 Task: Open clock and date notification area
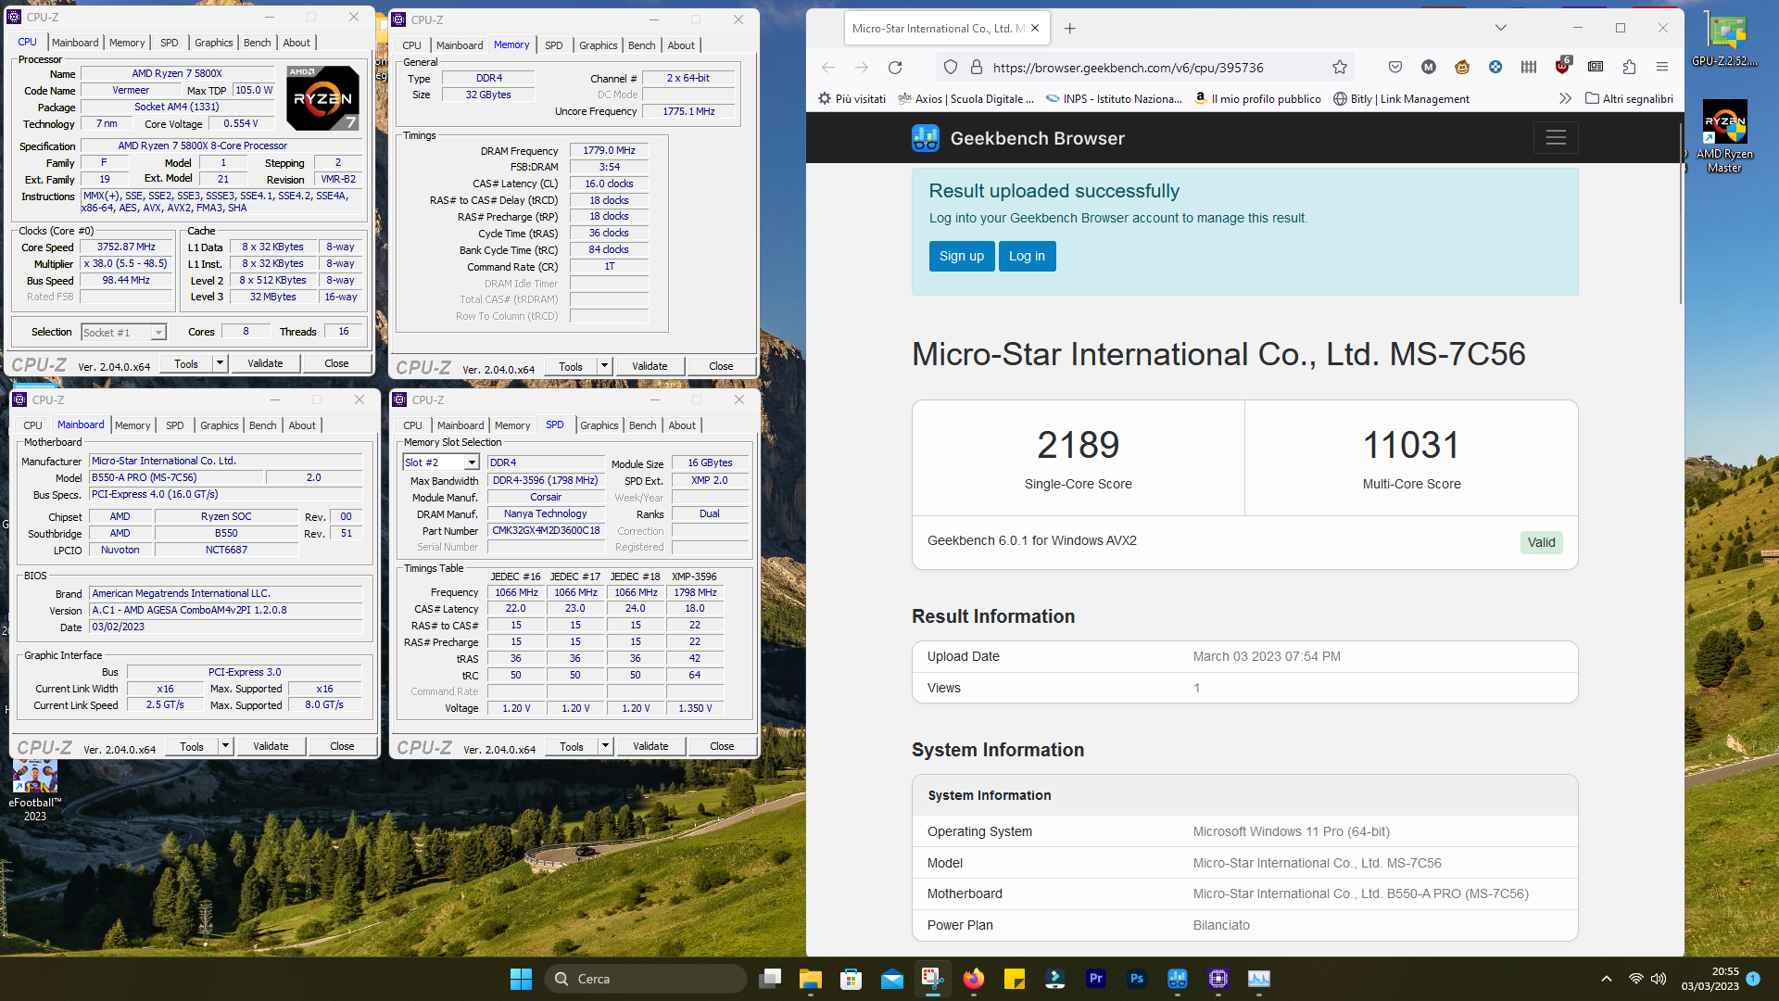pos(1710,979)
